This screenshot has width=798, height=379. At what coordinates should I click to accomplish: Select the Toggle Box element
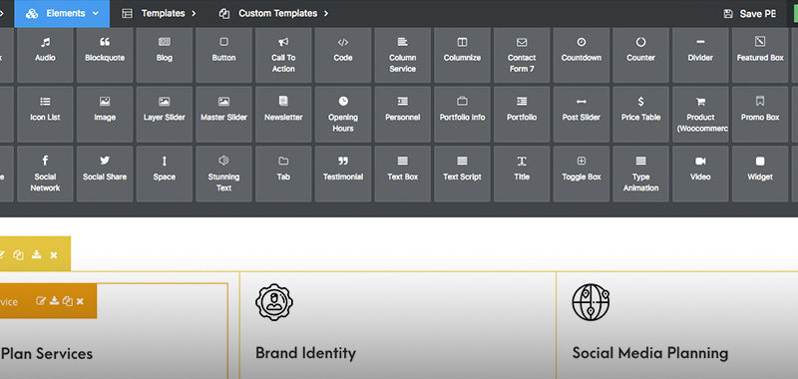(x=582, y=174)
